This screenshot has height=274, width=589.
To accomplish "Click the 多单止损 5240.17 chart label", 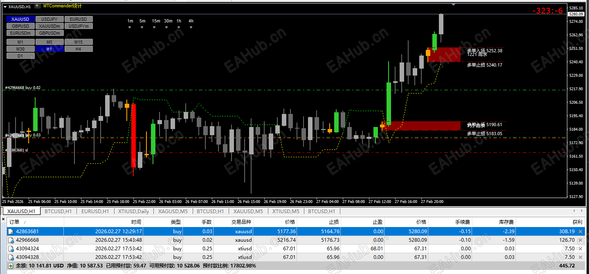I will point(484,65).
